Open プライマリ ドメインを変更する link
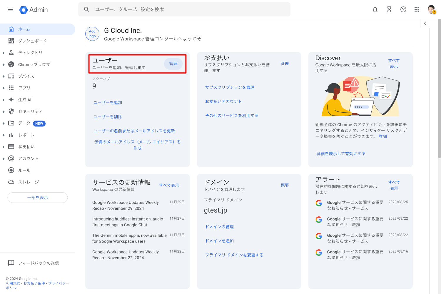Viewport: 441px width, 294px height. coord(234,255)
